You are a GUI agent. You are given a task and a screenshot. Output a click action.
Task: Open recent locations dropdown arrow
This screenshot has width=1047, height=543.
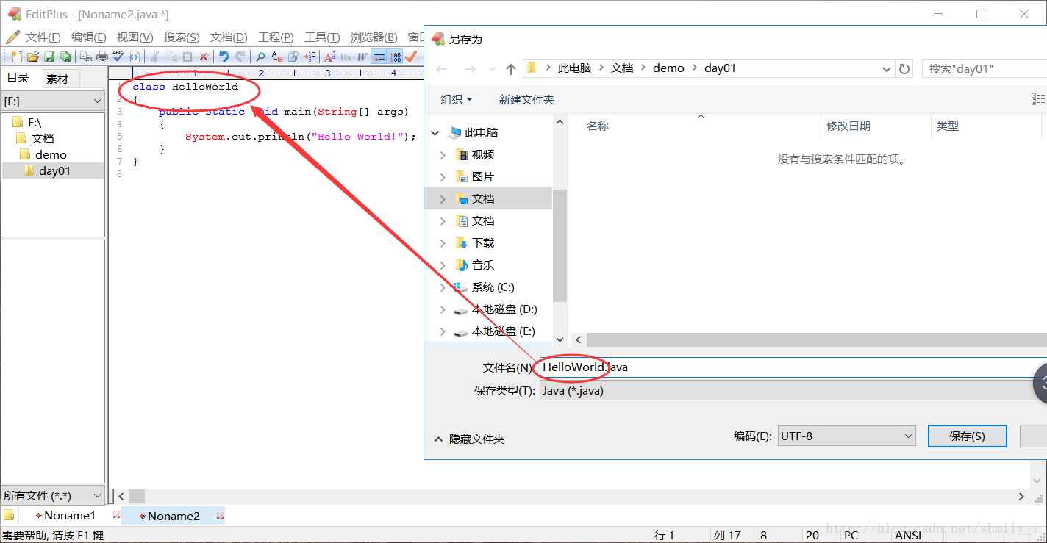pyautogui.click(x=492, y=68)
